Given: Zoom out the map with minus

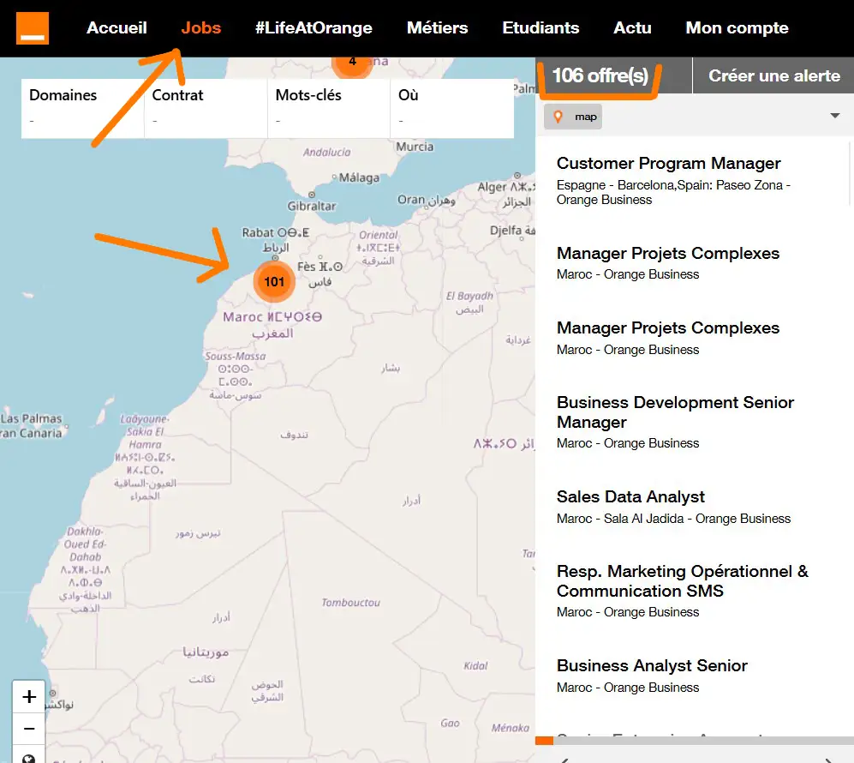Looking at the screenshot, I should pos(29,729).
